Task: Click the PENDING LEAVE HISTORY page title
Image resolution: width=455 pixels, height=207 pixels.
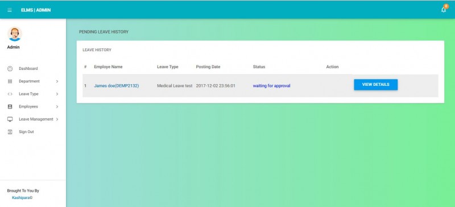Action: click(x=104, y=32)
